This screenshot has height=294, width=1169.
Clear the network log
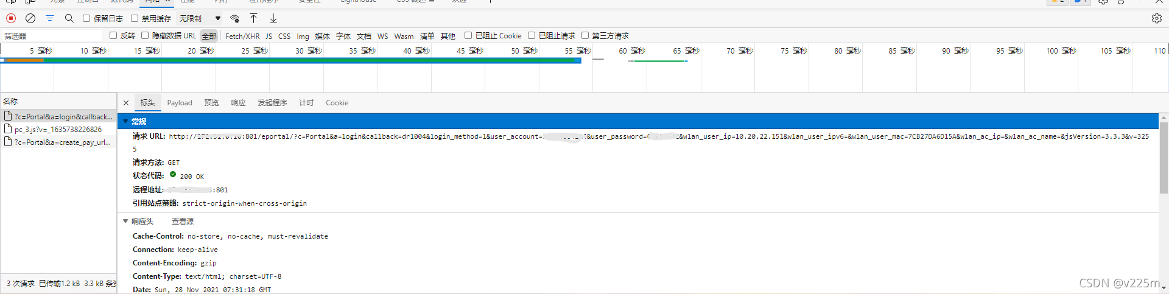(30, 18)
